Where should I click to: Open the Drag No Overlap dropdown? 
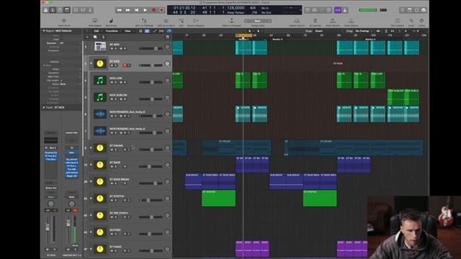pyautogui.click(x=362, y=31)
